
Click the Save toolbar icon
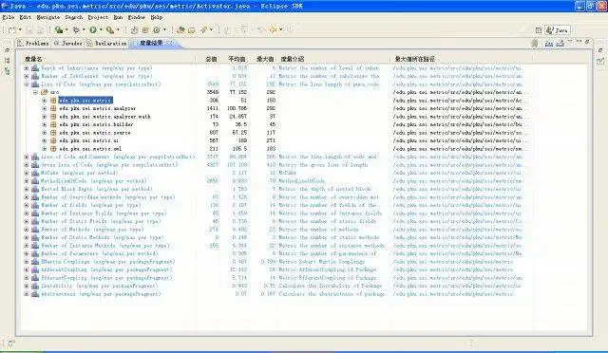(29, 29)
